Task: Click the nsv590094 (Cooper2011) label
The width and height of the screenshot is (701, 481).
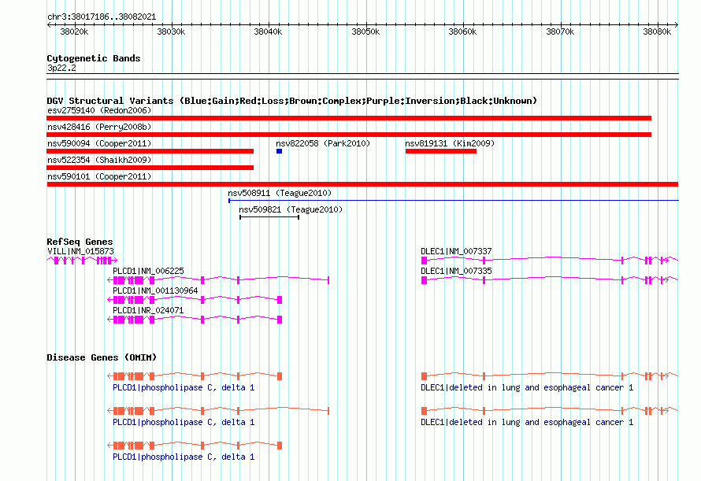Action: tap(99, 143)
